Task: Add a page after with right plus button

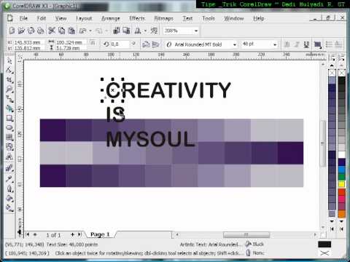Action: 72,234
